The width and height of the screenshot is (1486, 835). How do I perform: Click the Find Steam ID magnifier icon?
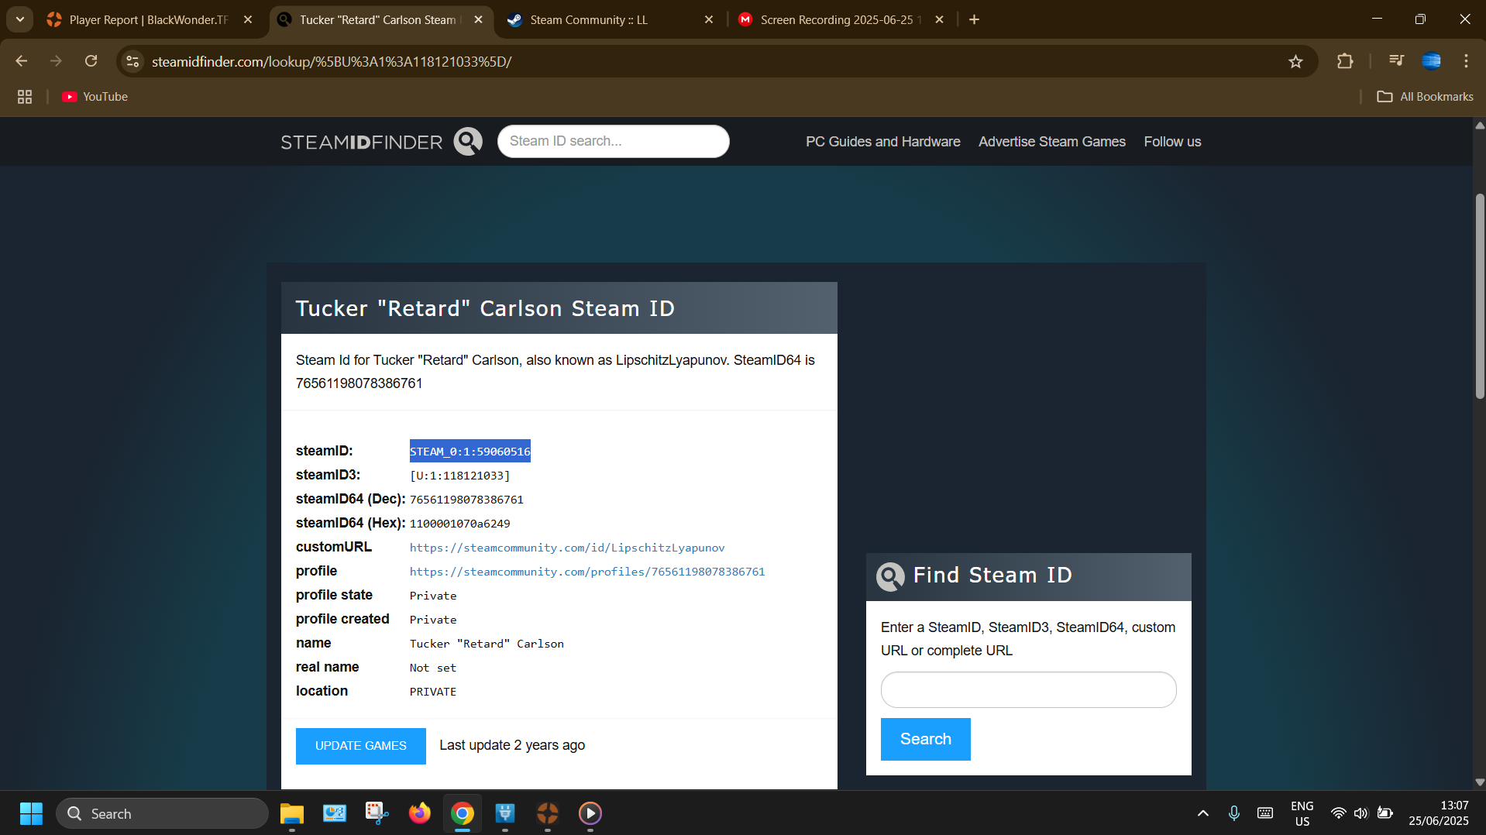(x=889, y=576)
